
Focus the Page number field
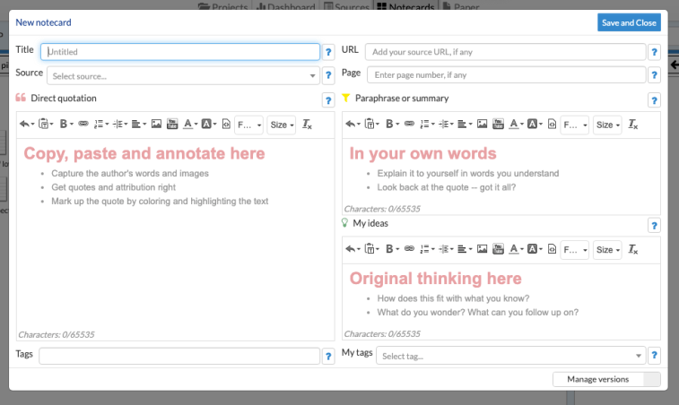pyautogui.click(x=506, y=75)
